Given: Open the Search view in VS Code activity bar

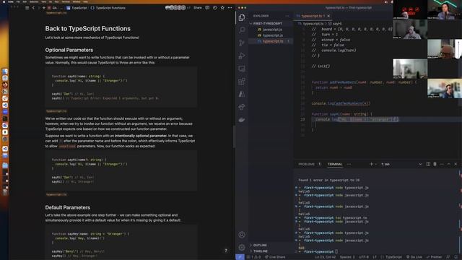Looking at the screenshot, I should point(242,30).
